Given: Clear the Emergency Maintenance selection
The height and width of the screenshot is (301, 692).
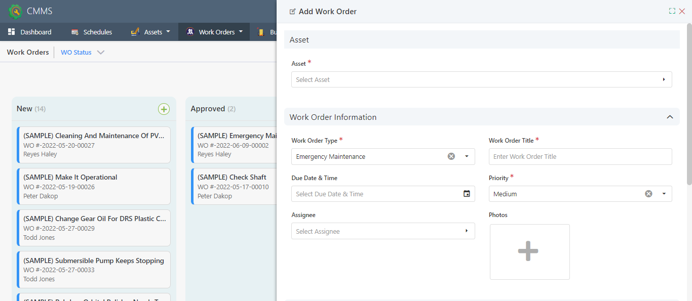Looking at the screenshot, I should 451,156.
